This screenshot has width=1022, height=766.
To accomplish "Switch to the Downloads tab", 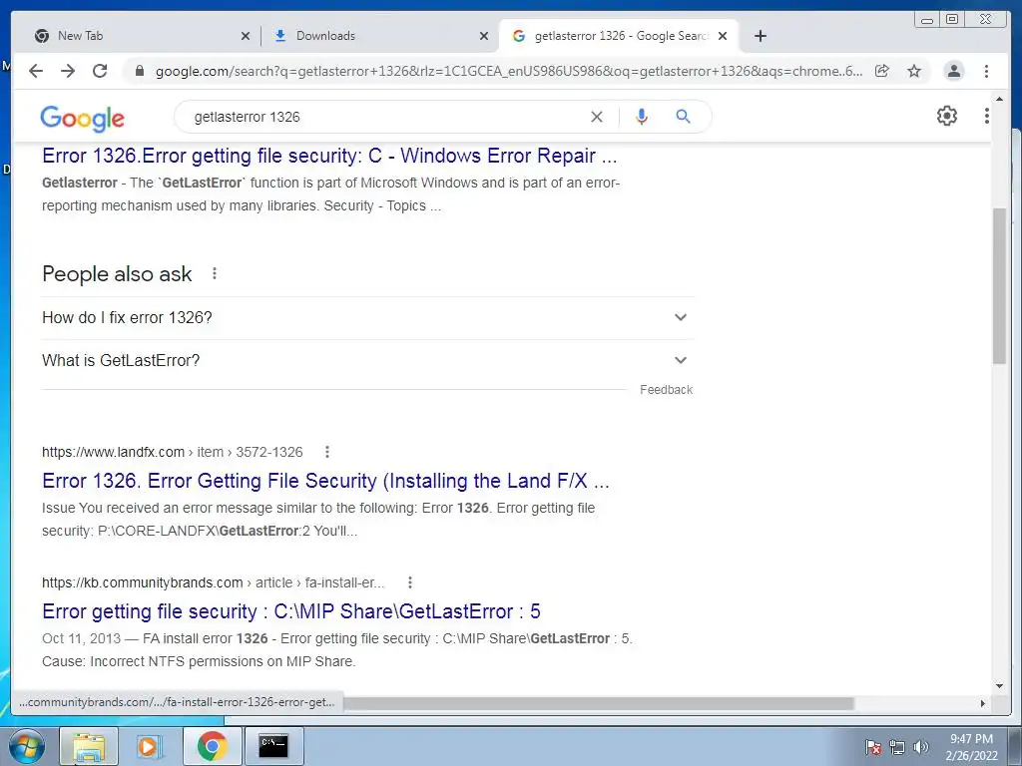I will [380, 36].
